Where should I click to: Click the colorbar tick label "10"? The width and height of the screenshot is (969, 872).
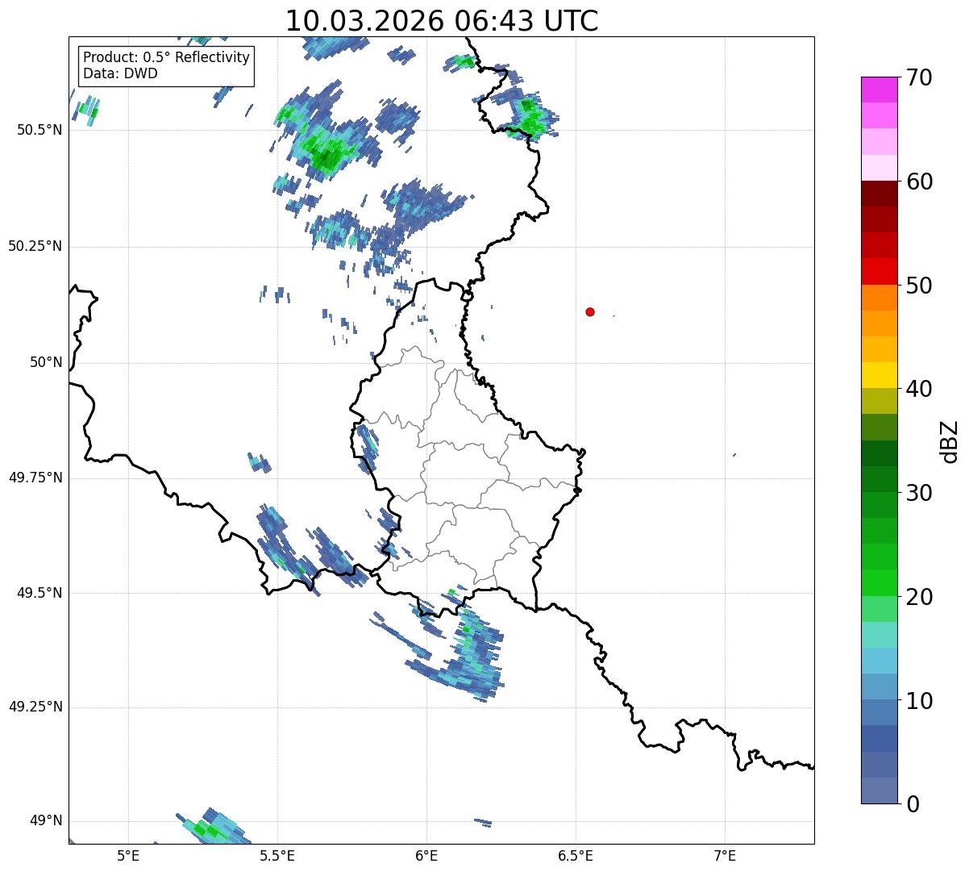click(919, 701)
